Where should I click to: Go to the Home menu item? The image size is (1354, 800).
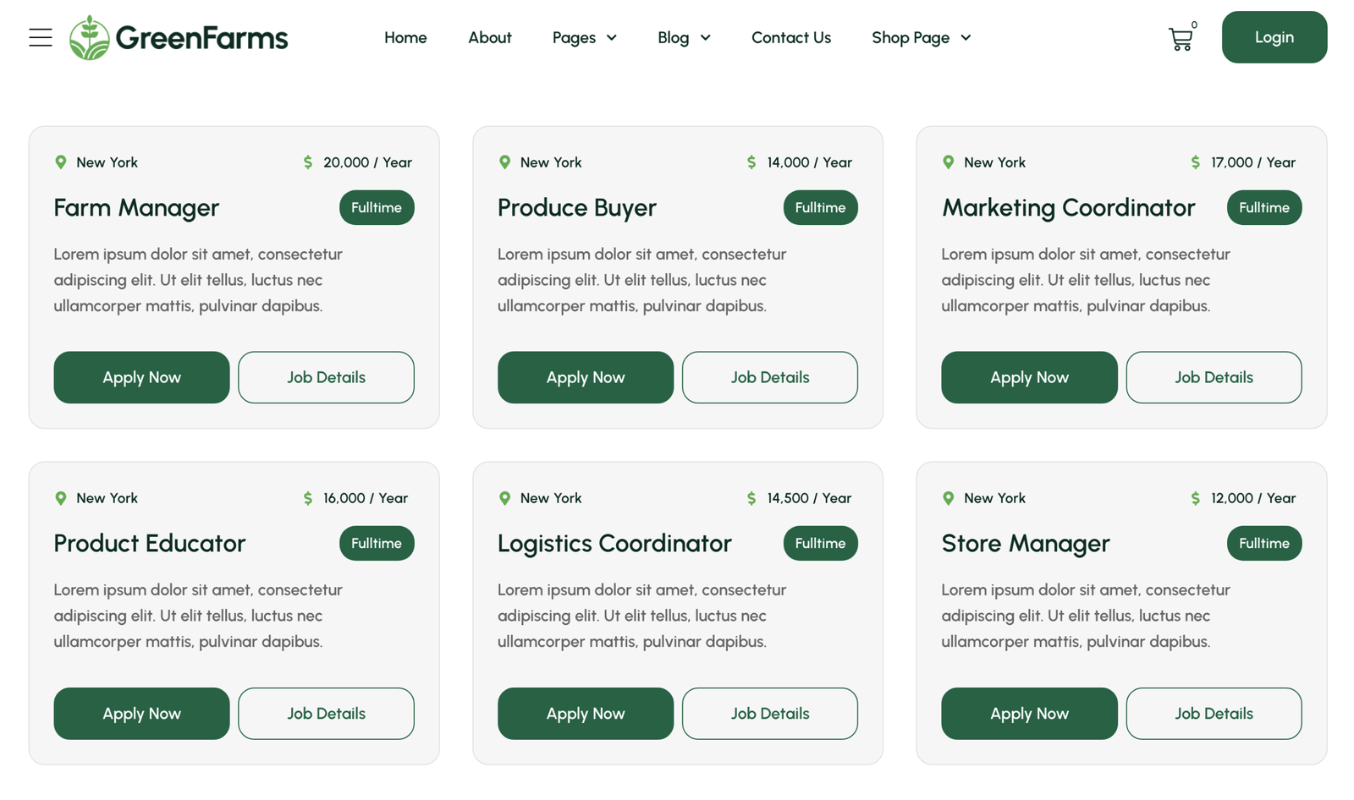pyautogui.click(x=405, y=38)
